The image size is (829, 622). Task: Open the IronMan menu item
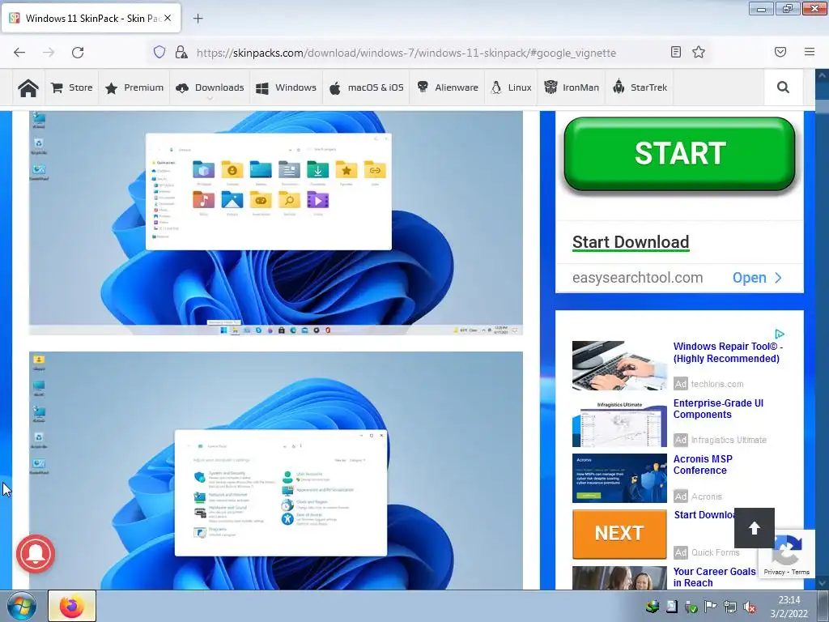point(572,87)
